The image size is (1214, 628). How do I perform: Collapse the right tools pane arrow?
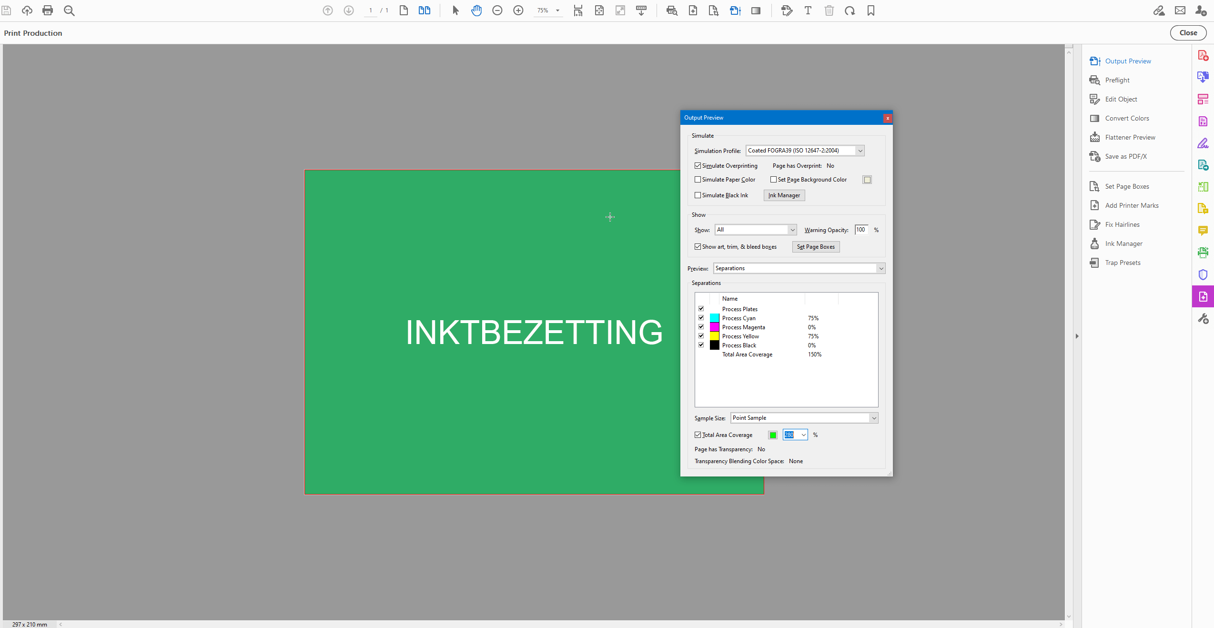pyautogui.click(x=1077, y=336)
